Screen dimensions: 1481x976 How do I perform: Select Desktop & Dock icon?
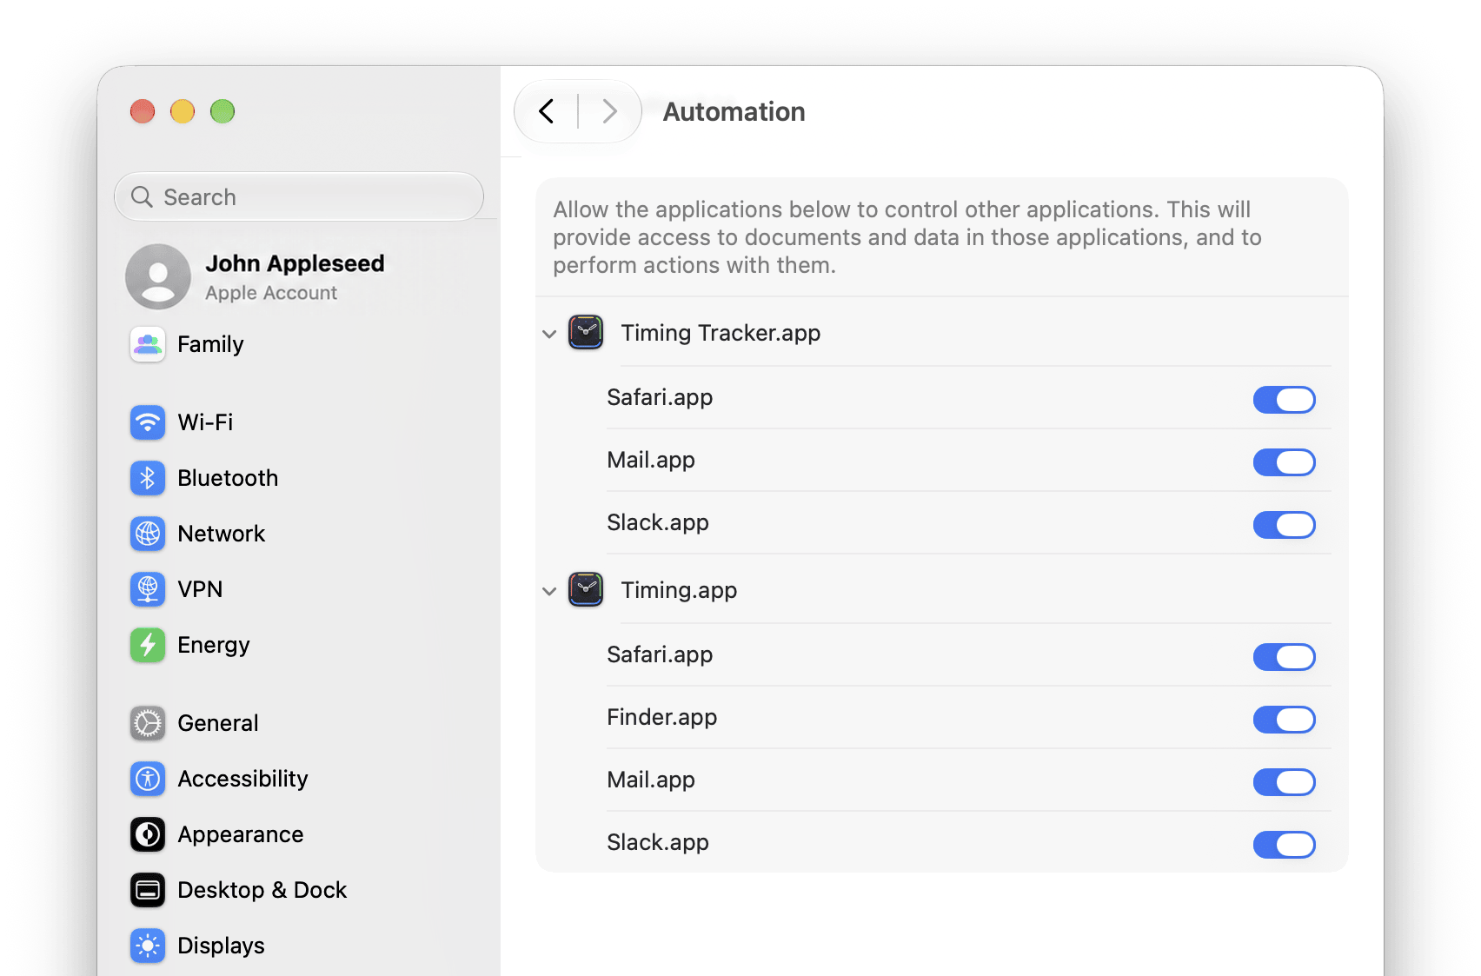148,890
